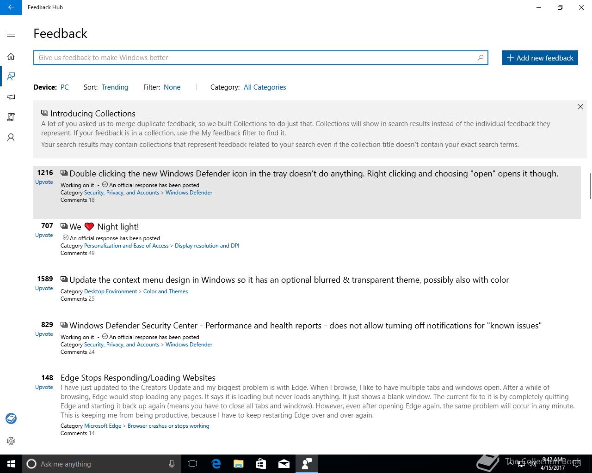
Task: Open the All Categories dropdown
Action: coord(265,87)
